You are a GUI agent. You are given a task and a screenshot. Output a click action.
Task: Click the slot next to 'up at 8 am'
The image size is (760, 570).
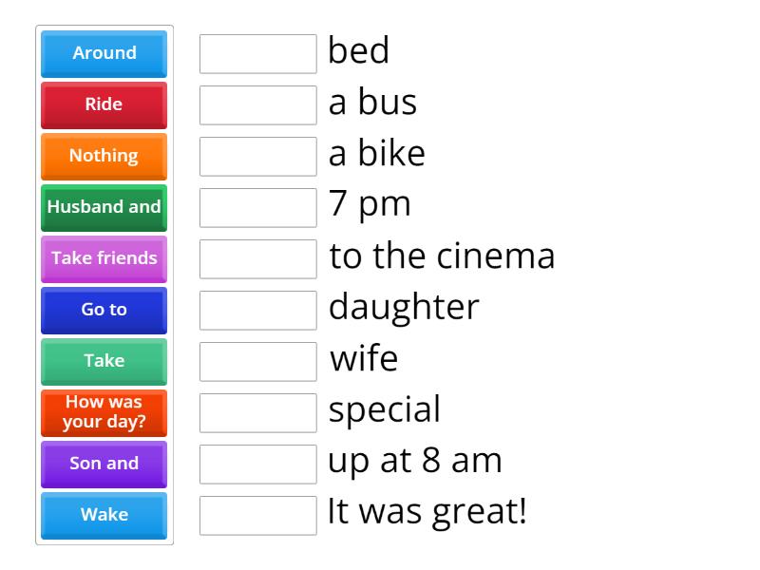257,464
